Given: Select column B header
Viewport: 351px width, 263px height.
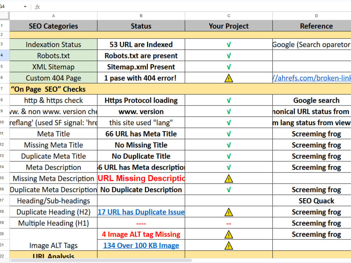Looking at the screenshot, I should [x=141, y=16].
